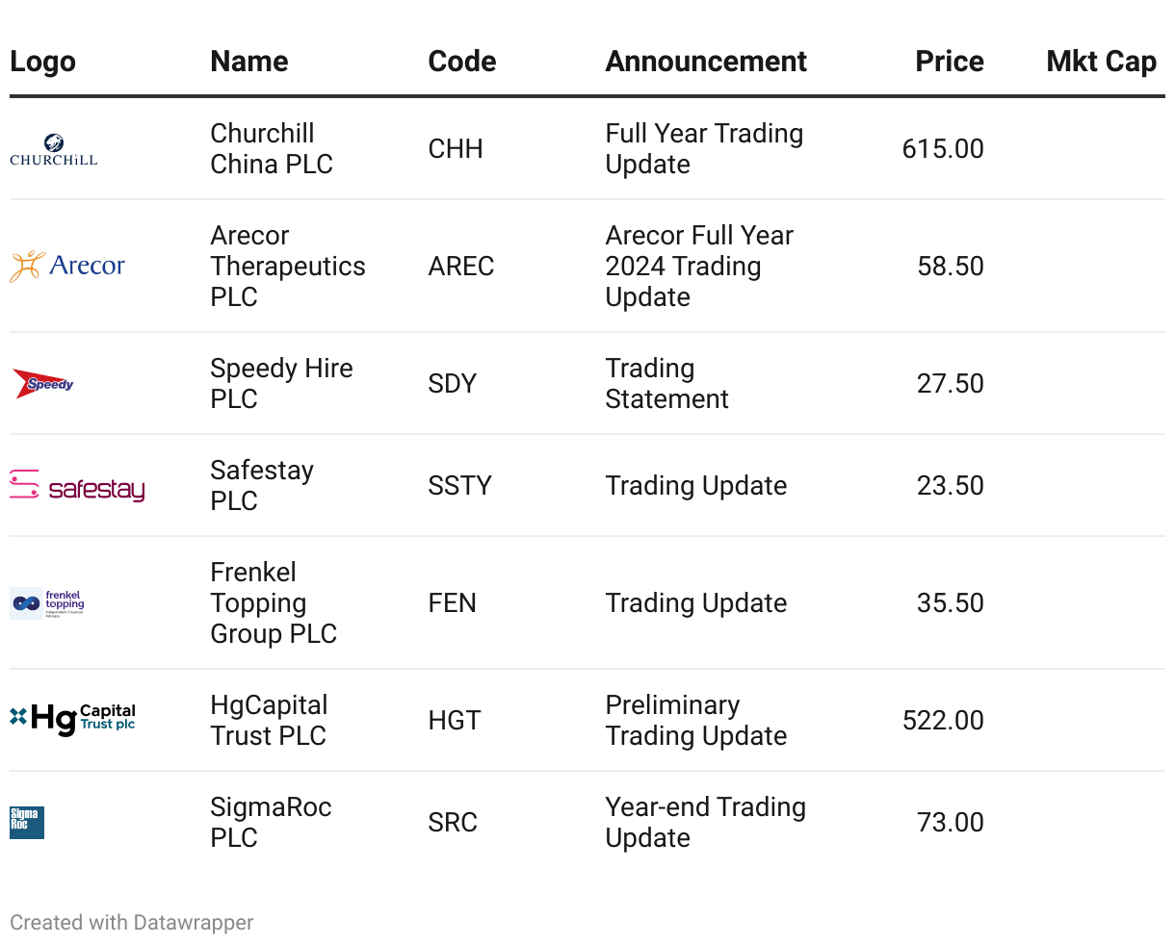Click the Code column header
The height and width of the screenshot is (945, 1175).
(x=462, y=62)
